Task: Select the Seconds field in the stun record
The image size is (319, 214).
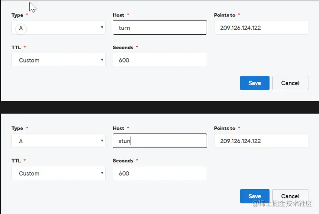Action: [x=159, y=173]
